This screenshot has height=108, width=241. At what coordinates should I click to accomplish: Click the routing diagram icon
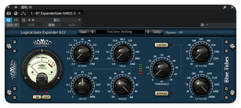click(x=23, y=14)
